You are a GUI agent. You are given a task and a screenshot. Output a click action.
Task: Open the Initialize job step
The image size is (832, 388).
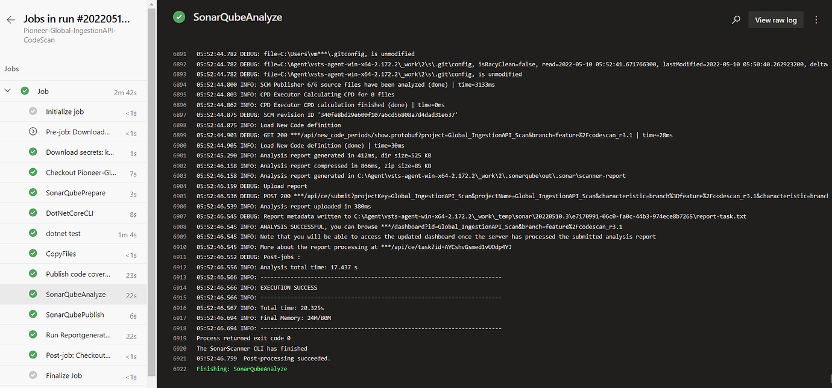(66, 111)
